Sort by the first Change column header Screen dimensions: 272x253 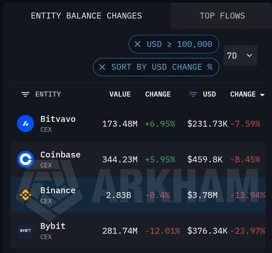pos(158,94)
